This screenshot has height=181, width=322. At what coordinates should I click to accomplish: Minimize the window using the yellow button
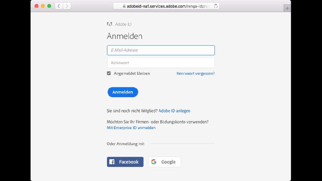click(43, 6)
